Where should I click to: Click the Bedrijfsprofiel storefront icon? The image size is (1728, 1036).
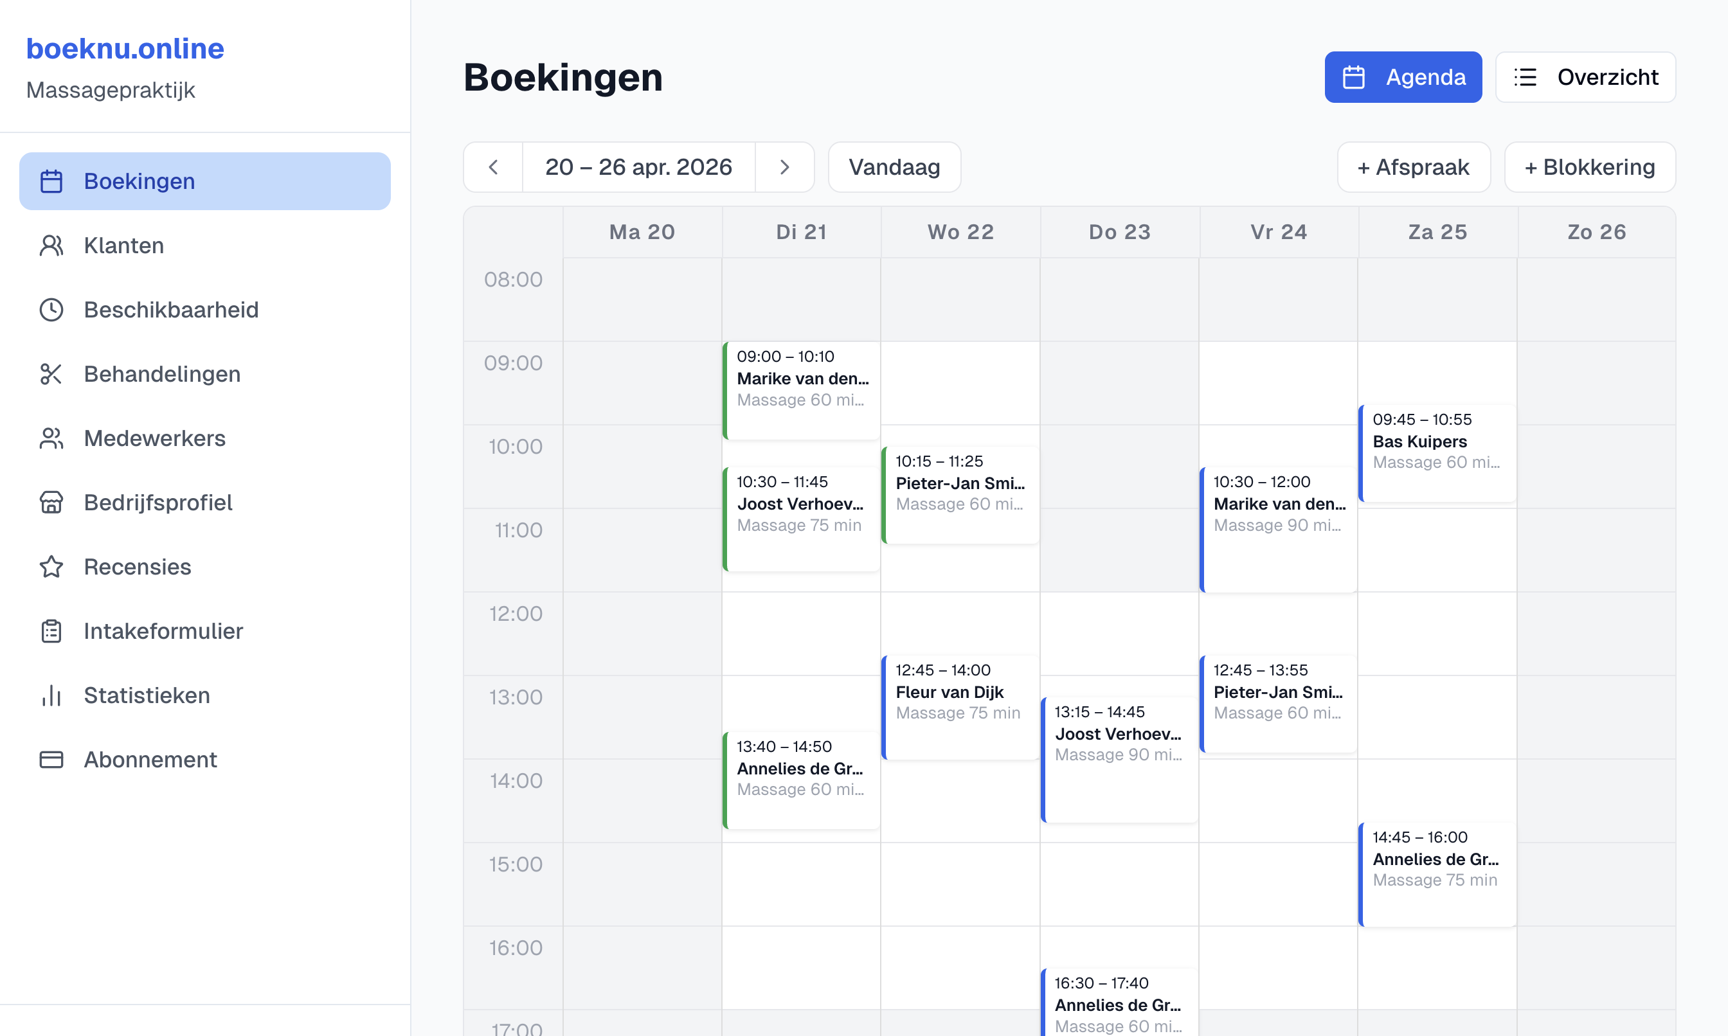(x=51, y=503)
